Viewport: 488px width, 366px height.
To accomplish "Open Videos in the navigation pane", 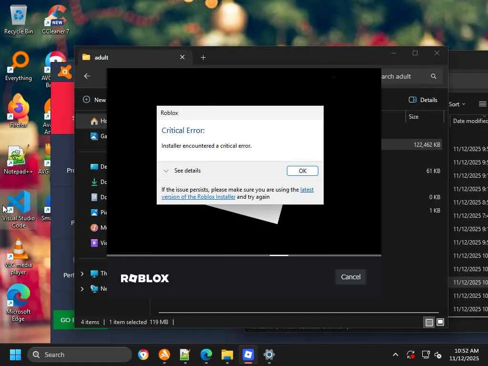I will click(98, 243).
